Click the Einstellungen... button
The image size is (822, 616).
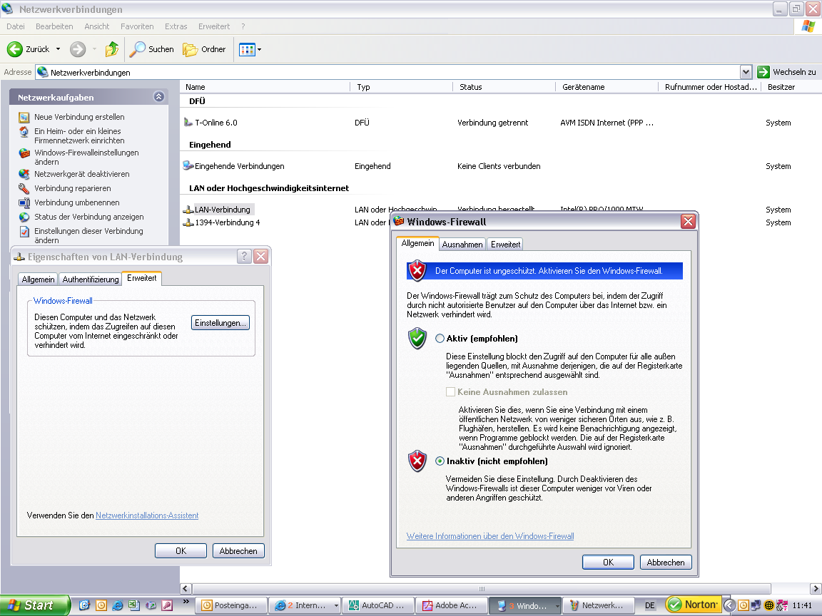(220, 323)
